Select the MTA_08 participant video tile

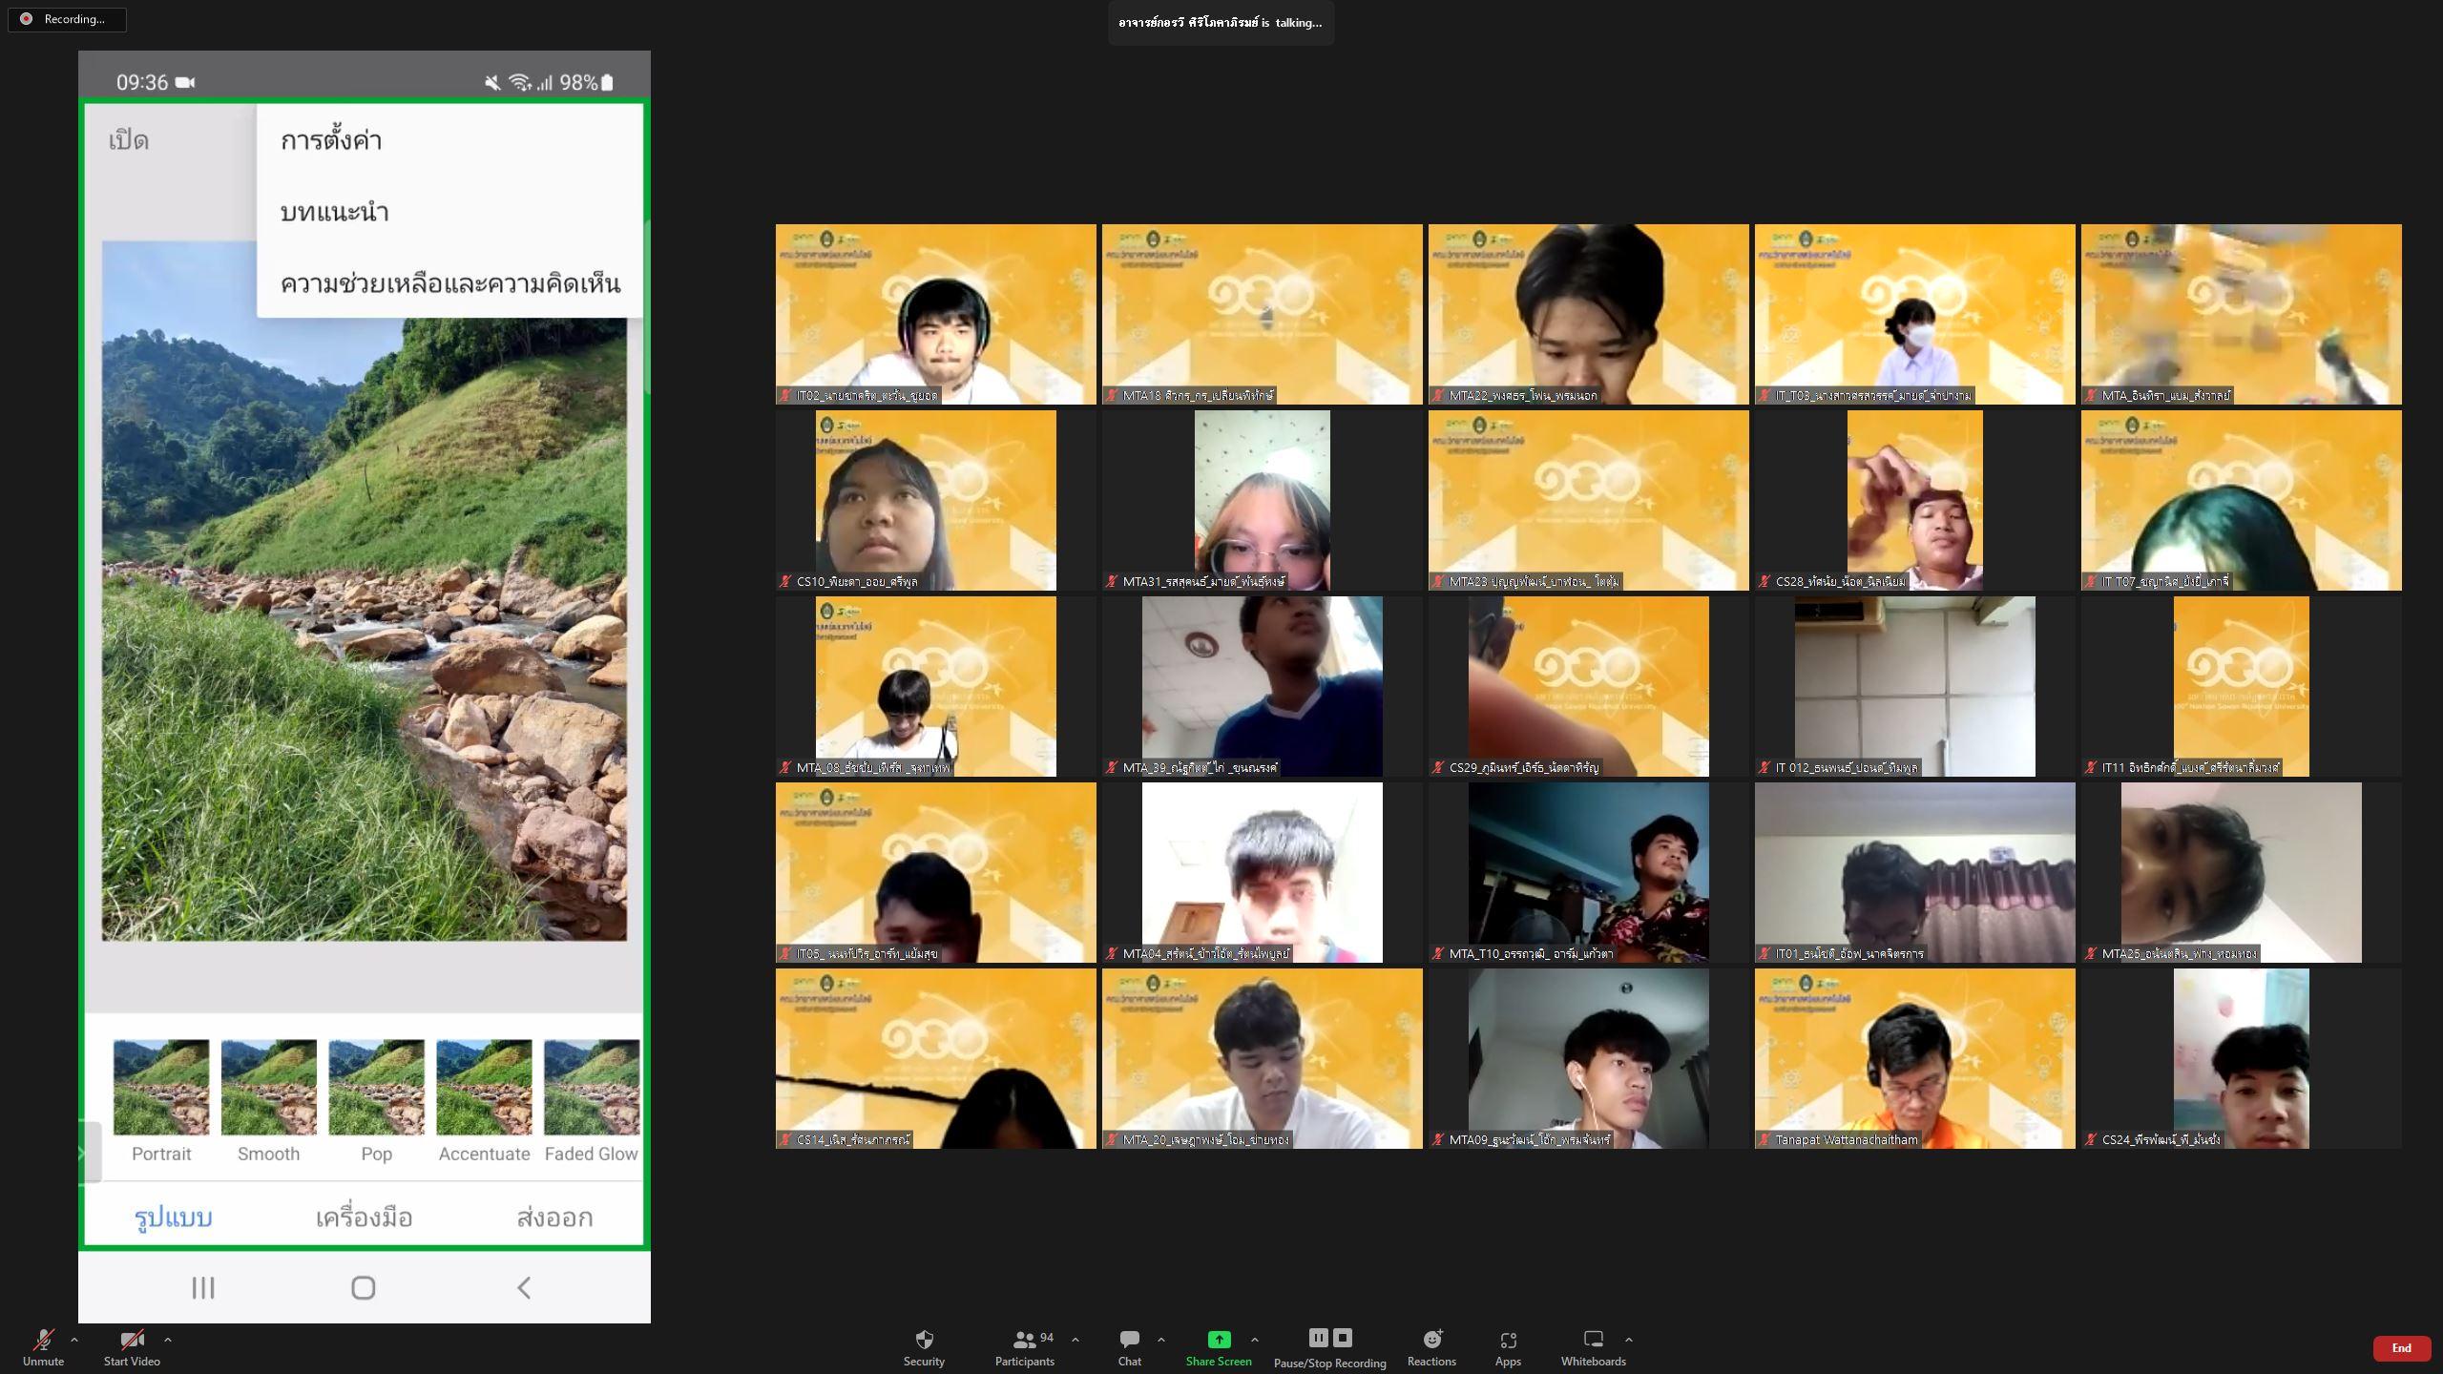click(936, 686)
